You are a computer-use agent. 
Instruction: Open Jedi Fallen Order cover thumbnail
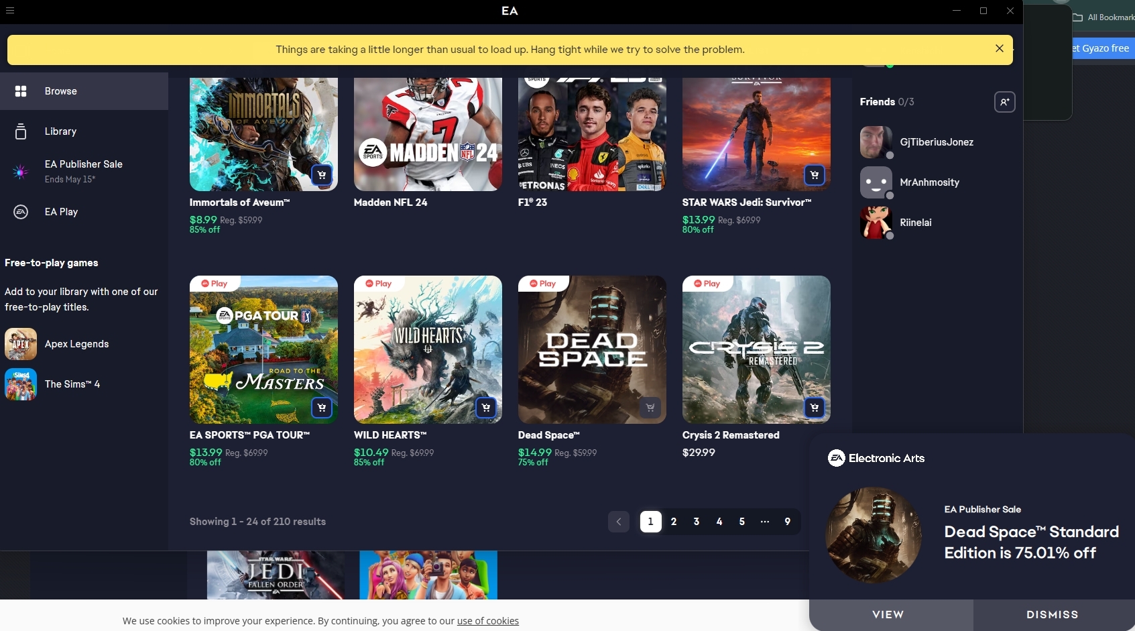[276, 575]
